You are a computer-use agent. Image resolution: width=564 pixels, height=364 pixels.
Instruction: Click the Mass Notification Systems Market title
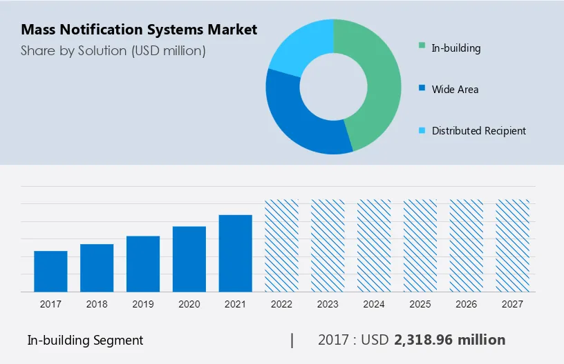click(x=139, y=30)
